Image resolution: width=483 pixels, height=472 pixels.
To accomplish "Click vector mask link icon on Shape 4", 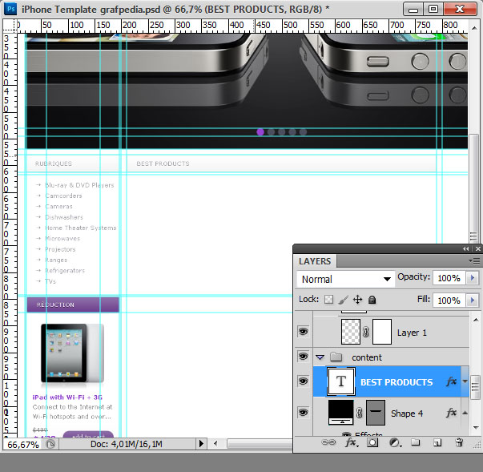I will point(359,413).
